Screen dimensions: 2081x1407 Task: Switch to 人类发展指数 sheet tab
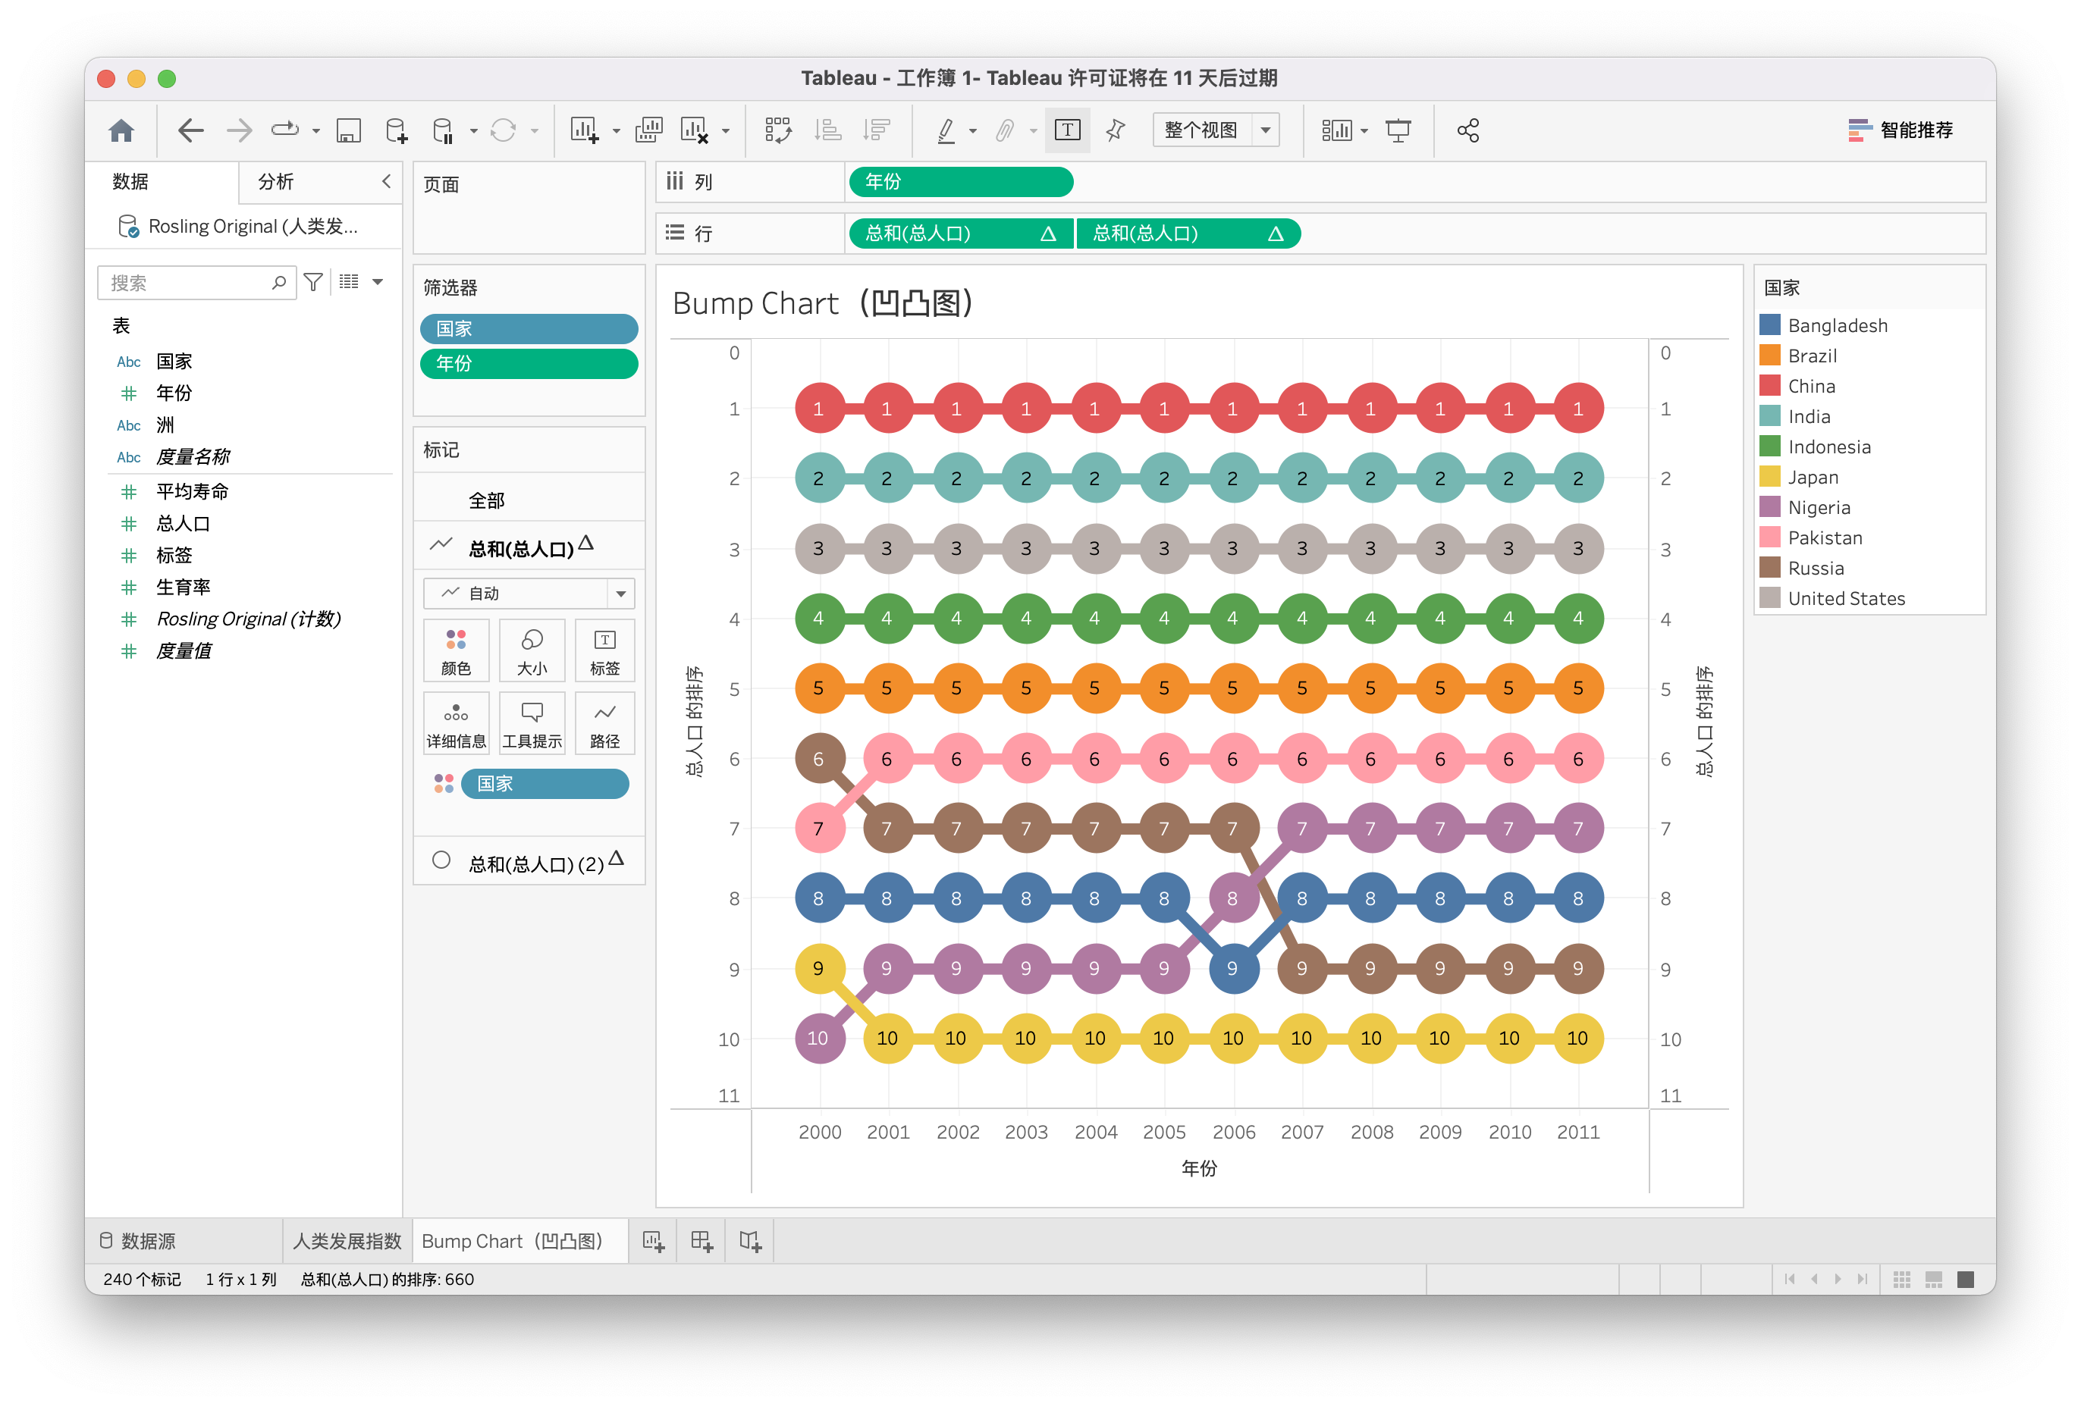(347, 1242)
